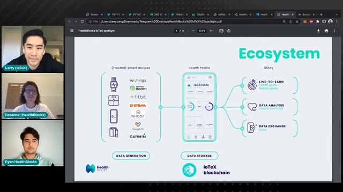Click the cast/media control icon
The height and width of the screenshot is (192, 343).
pos(324,21)
